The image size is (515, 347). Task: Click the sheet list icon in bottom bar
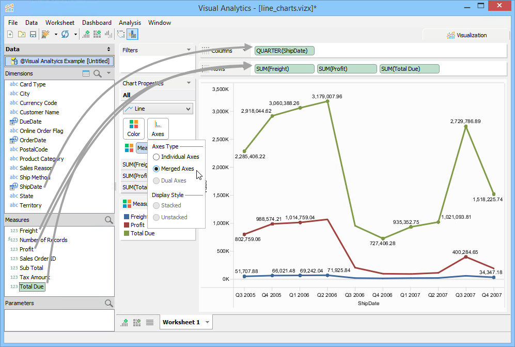point(150,322)
